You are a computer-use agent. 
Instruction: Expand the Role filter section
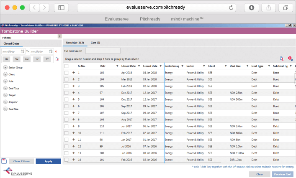pos(5,81)
